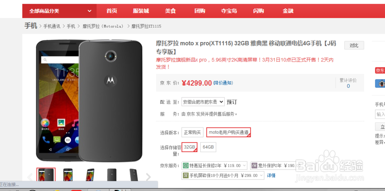Image resolution: width=385 pixels, height=191 pixels.
Task: Open the delivery region dropdown 安徽合肥市肥东县
Action: (203, 102)
